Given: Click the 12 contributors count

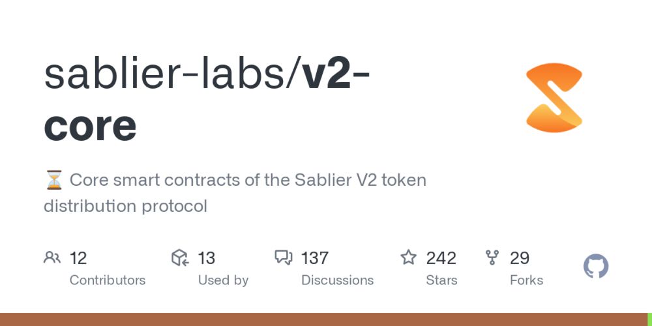Looking at the screenshot, I should [78, 258].
